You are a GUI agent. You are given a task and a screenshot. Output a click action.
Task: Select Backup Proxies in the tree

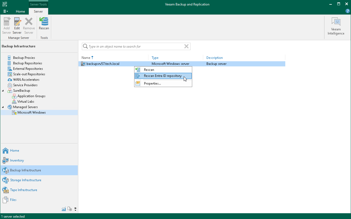coord(24,58)
